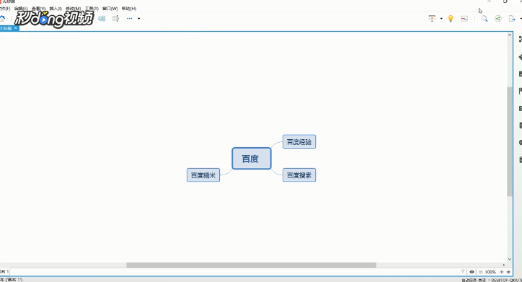The height and width of the screenshot is (282, 522).
Task: Expand the presentation mode dropdown arrow
Action: [441, 19]
